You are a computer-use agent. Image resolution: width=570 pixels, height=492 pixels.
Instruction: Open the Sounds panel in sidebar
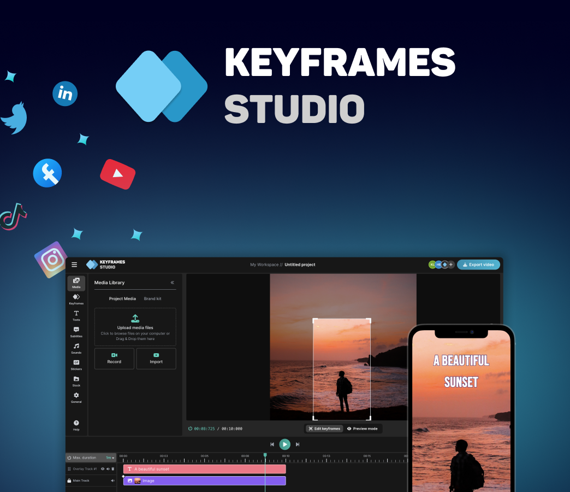[76, 348]
